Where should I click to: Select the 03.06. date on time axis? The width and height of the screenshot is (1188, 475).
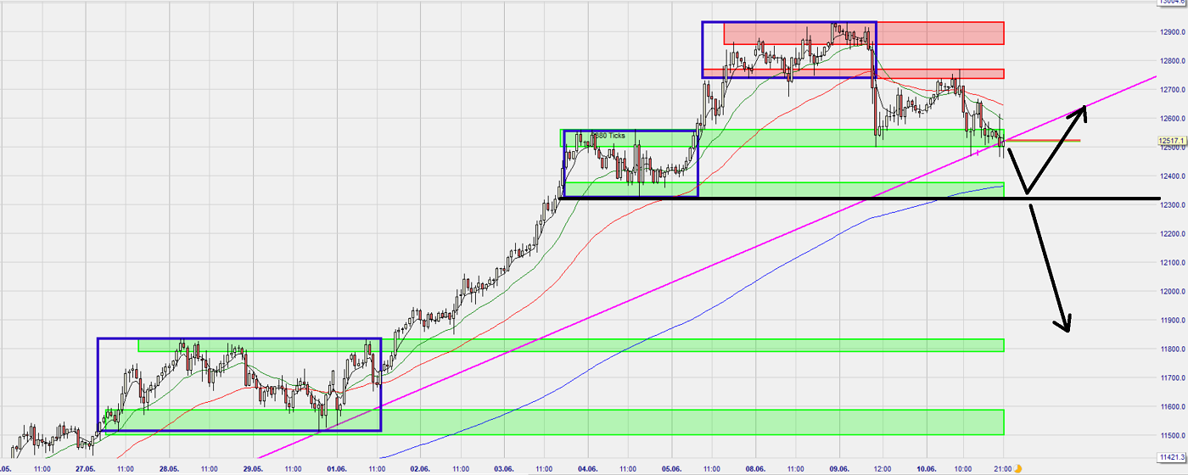point(504,468)
